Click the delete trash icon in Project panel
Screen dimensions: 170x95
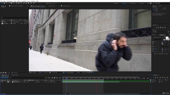(12, 73)
